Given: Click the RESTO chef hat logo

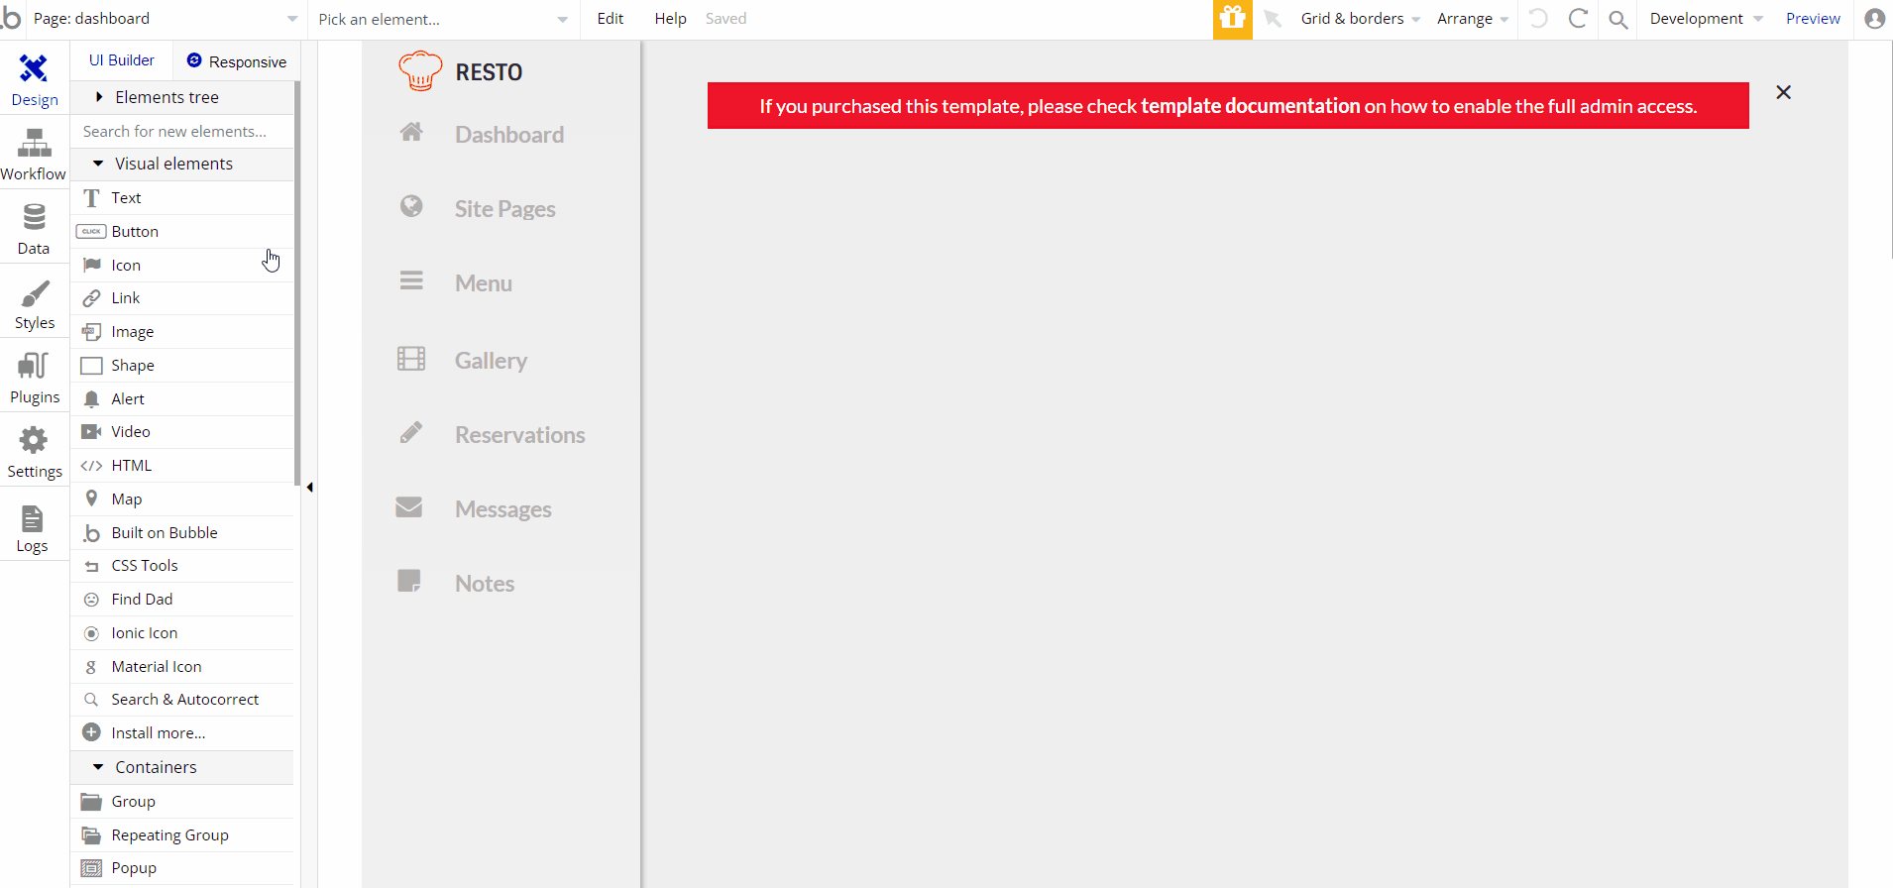Looking at the screenshot, I should (x=420, y=70).
